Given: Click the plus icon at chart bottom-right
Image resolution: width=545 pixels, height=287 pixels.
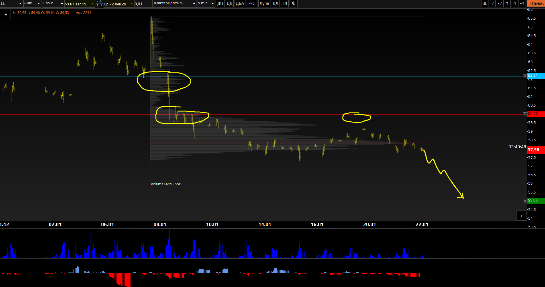Looking at the screenshot, I should [521, 216].
